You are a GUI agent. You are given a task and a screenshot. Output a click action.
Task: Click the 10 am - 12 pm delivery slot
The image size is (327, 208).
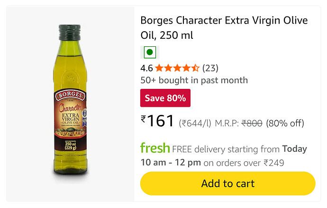(170, 163)
